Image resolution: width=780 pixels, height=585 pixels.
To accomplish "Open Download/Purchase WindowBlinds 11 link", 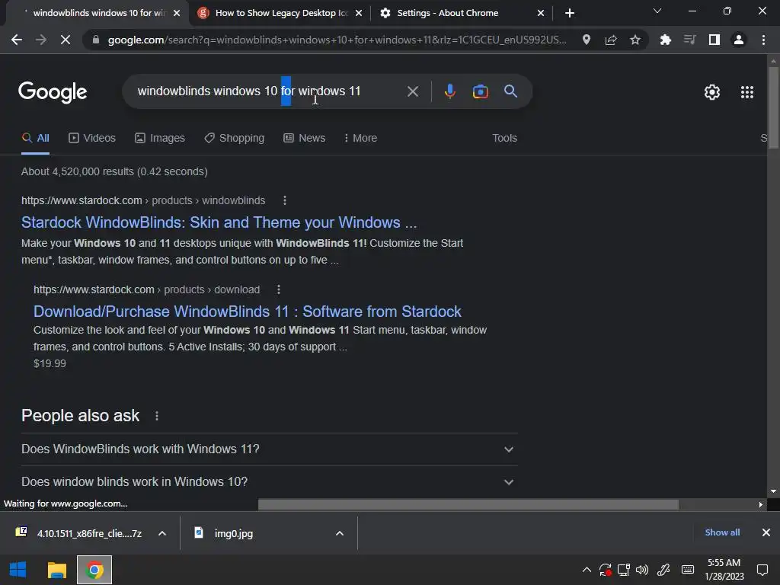I will (248, 312).
